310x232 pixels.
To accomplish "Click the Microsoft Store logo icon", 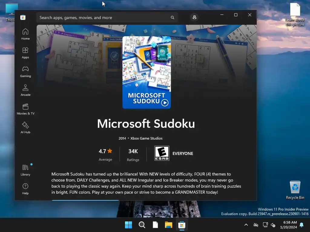I will 23,18.
